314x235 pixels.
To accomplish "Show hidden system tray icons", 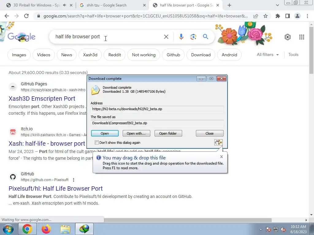I will [261, 229].
